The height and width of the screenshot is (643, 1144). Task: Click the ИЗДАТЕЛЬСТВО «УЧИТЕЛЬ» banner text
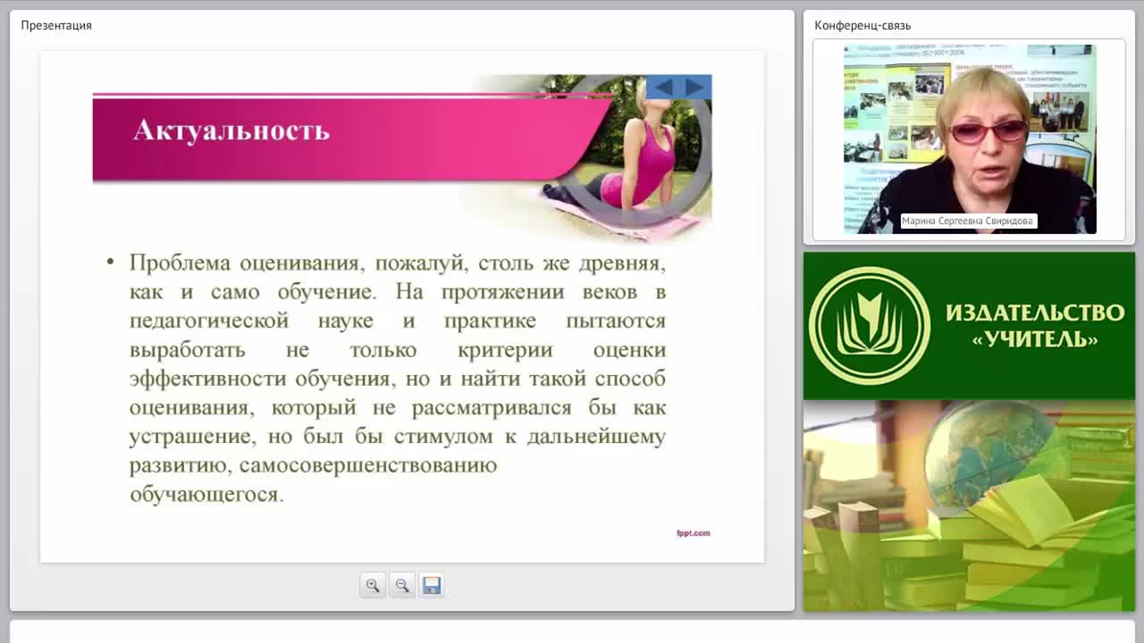coord(1035,326)
